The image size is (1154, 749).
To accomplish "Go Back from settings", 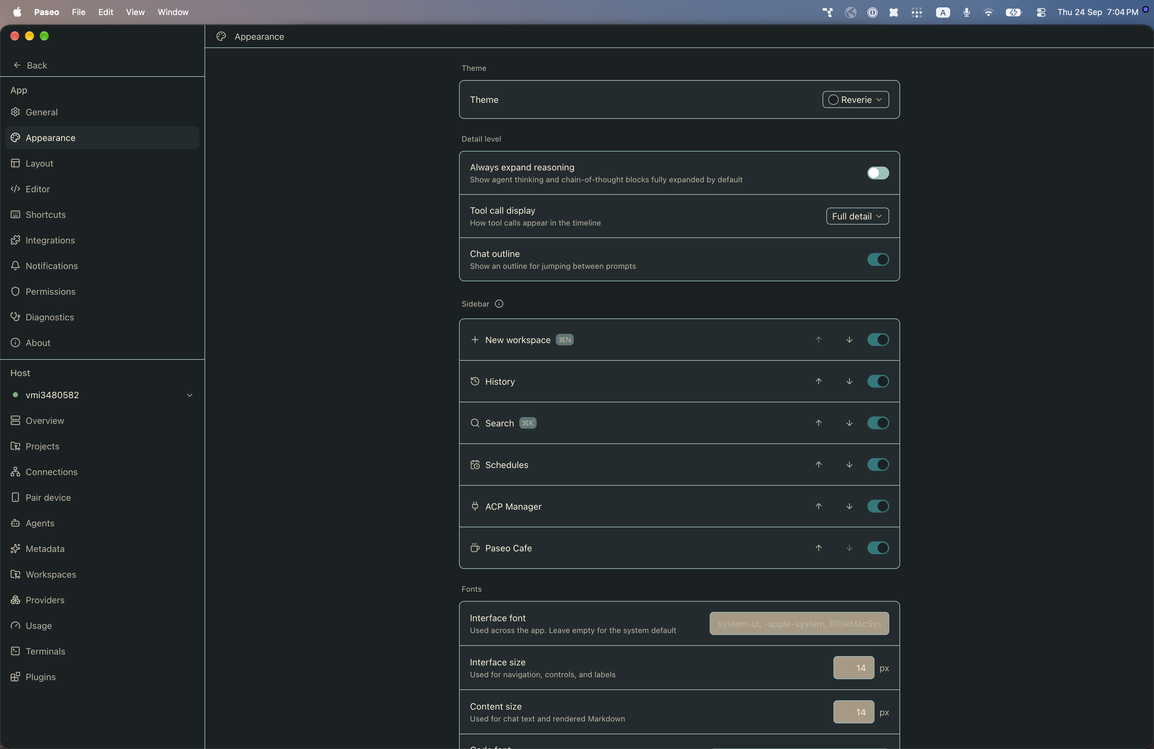I will point(30,65).
